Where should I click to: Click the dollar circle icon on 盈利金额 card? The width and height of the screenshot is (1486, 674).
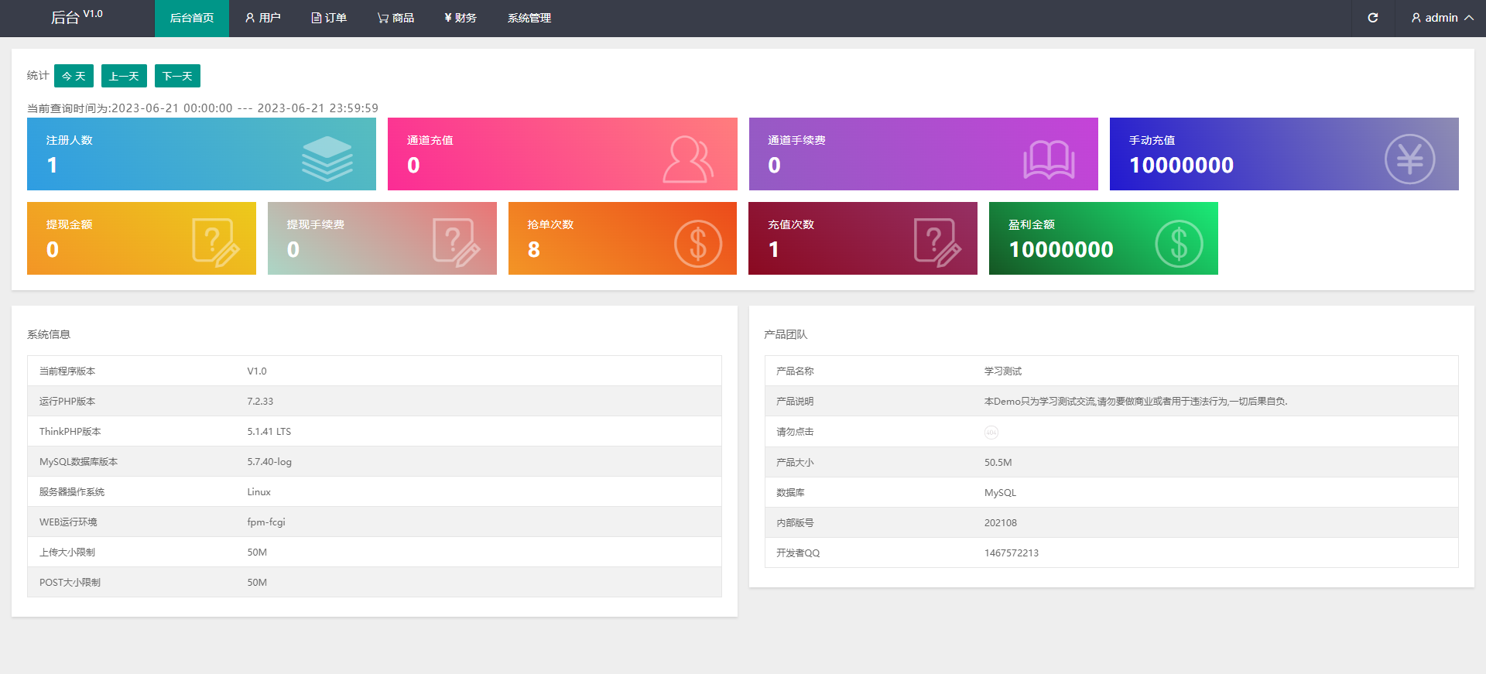(1179, 244)
